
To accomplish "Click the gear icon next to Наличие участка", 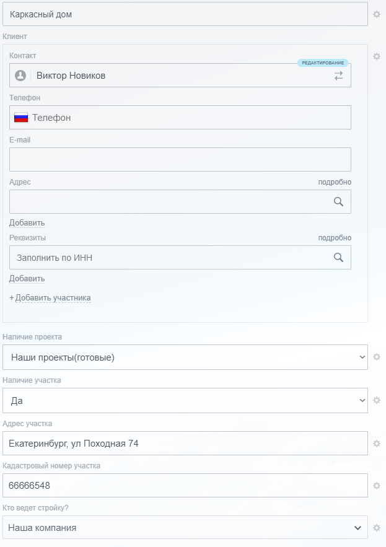I will tap(377, 400).
